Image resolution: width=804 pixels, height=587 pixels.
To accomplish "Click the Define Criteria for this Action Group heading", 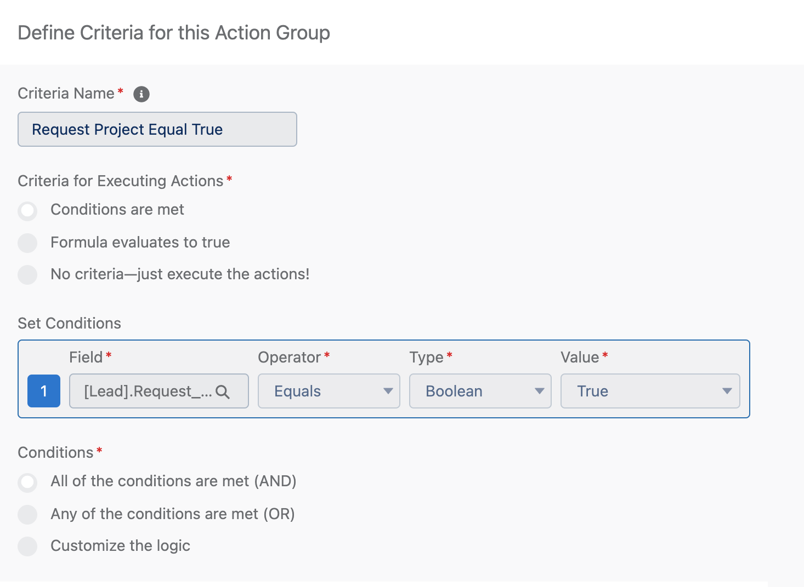I will (x=174, y=32).
